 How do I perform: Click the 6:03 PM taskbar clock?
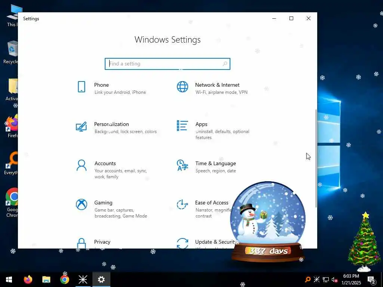(351, 280)
